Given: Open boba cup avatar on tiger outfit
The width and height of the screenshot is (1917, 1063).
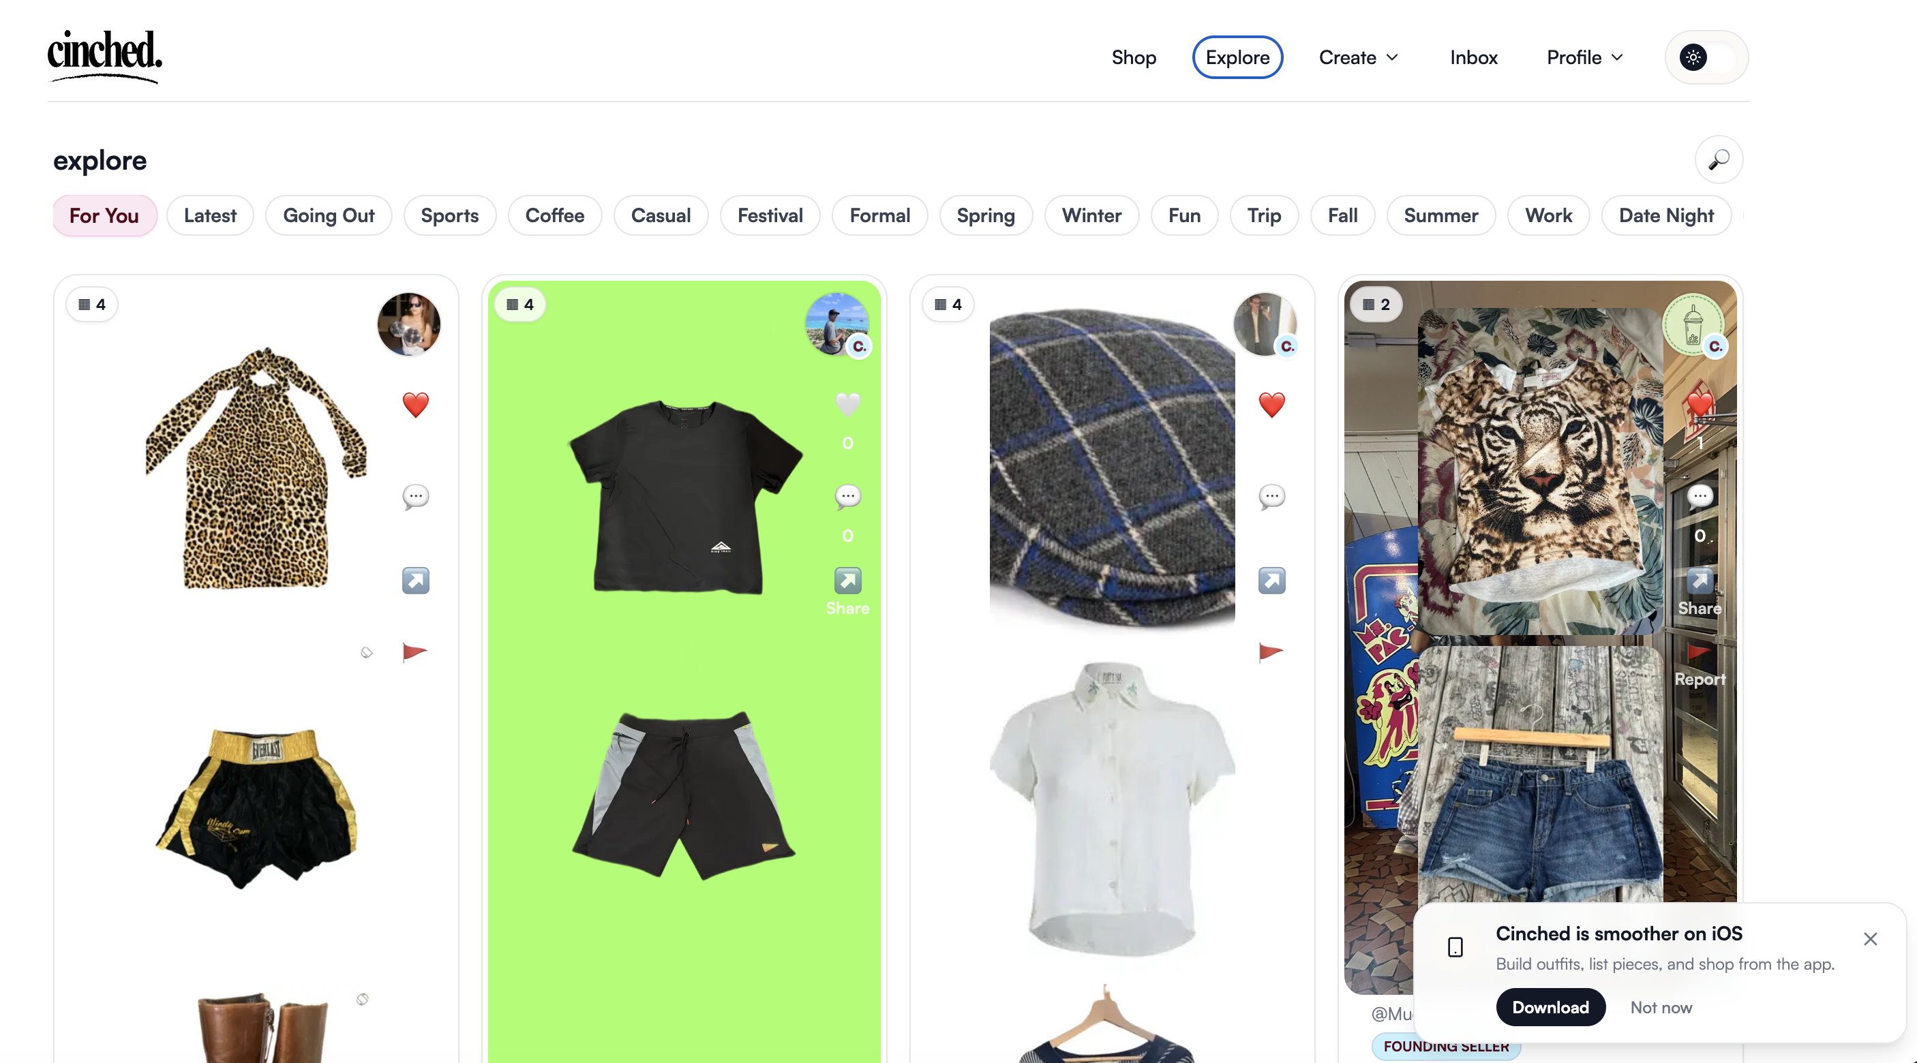Looking at the screenshot, I should [x=1693, y=324].
